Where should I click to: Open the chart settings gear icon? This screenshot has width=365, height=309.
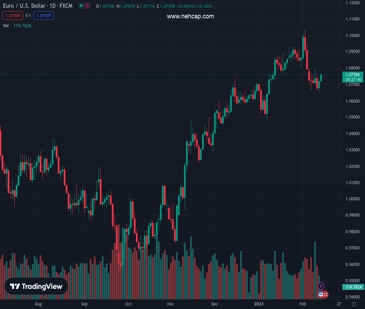[x=354, y=304]
